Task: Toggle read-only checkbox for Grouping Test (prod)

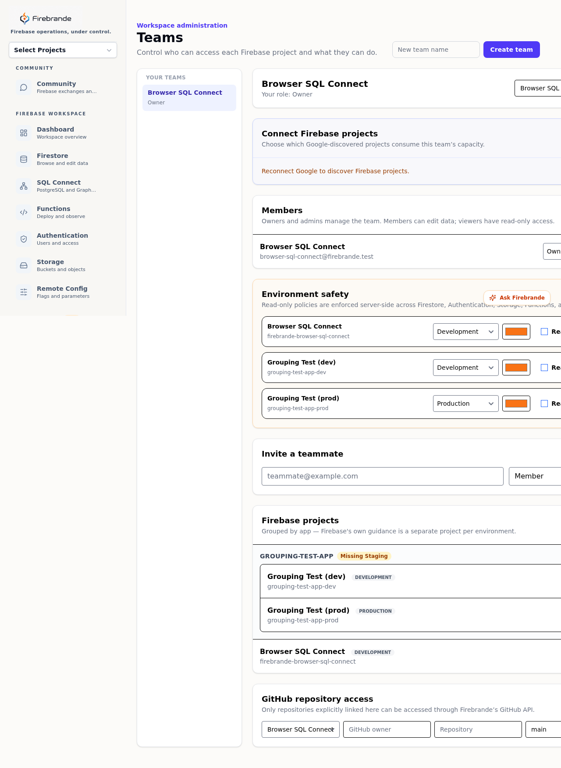Action: pyautogui.click(x=544, y=404)
